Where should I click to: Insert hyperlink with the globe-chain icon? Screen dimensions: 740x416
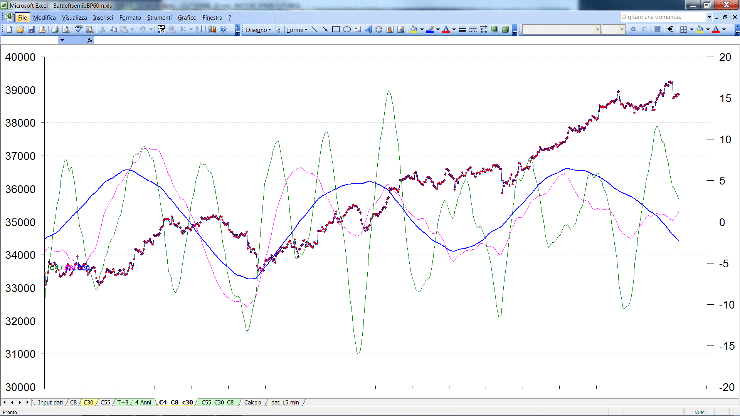(172, 29)
